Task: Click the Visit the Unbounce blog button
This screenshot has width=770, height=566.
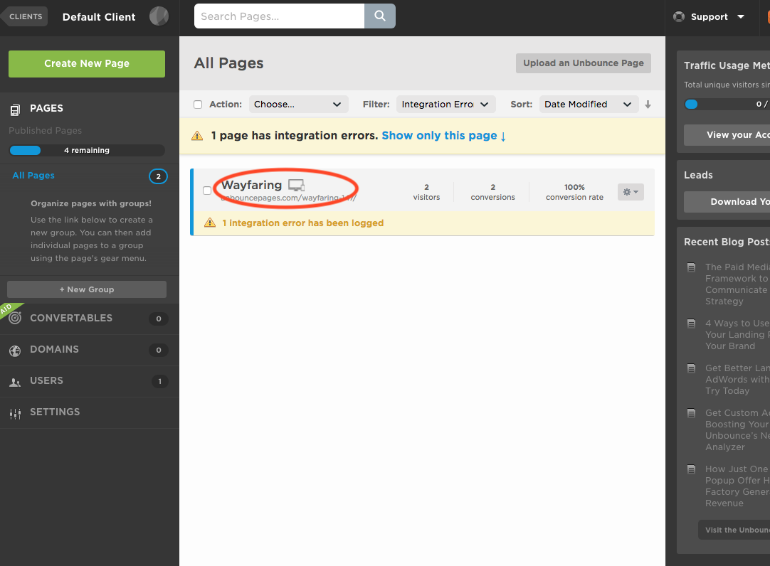Action: coord(734,530)
